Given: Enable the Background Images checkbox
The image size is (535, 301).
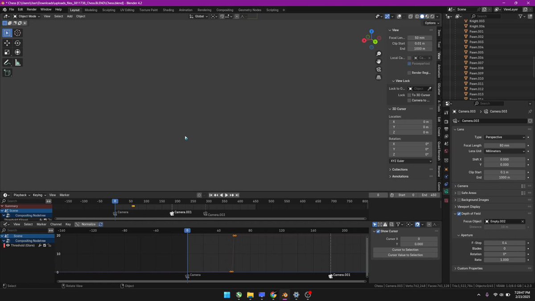Looking at the screenshot, I should [x=459, y=200].
